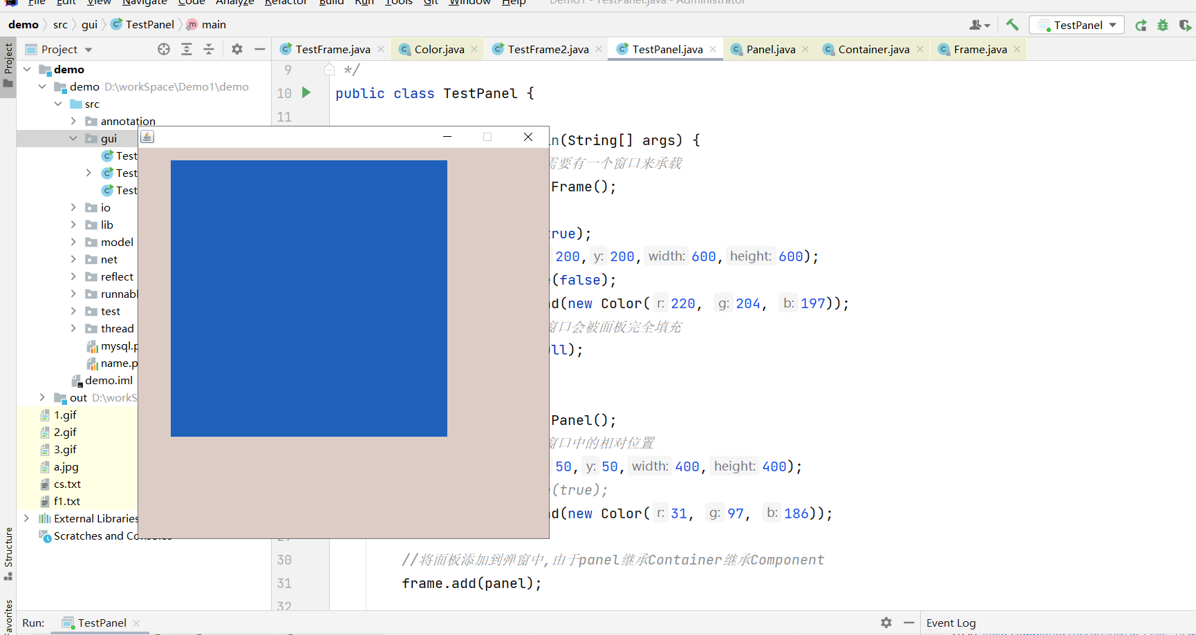This screenshot has height=635, width=1196.
Task: Switch to the Container.java editor tab
Action: (x=873, y=50)
